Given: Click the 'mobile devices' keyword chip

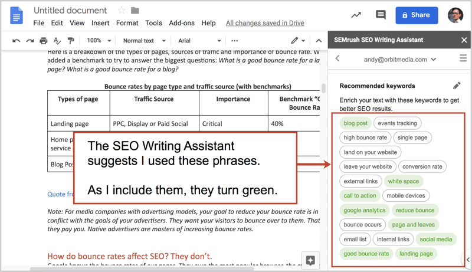Looking at the screenshot, I should pos(406,195).
